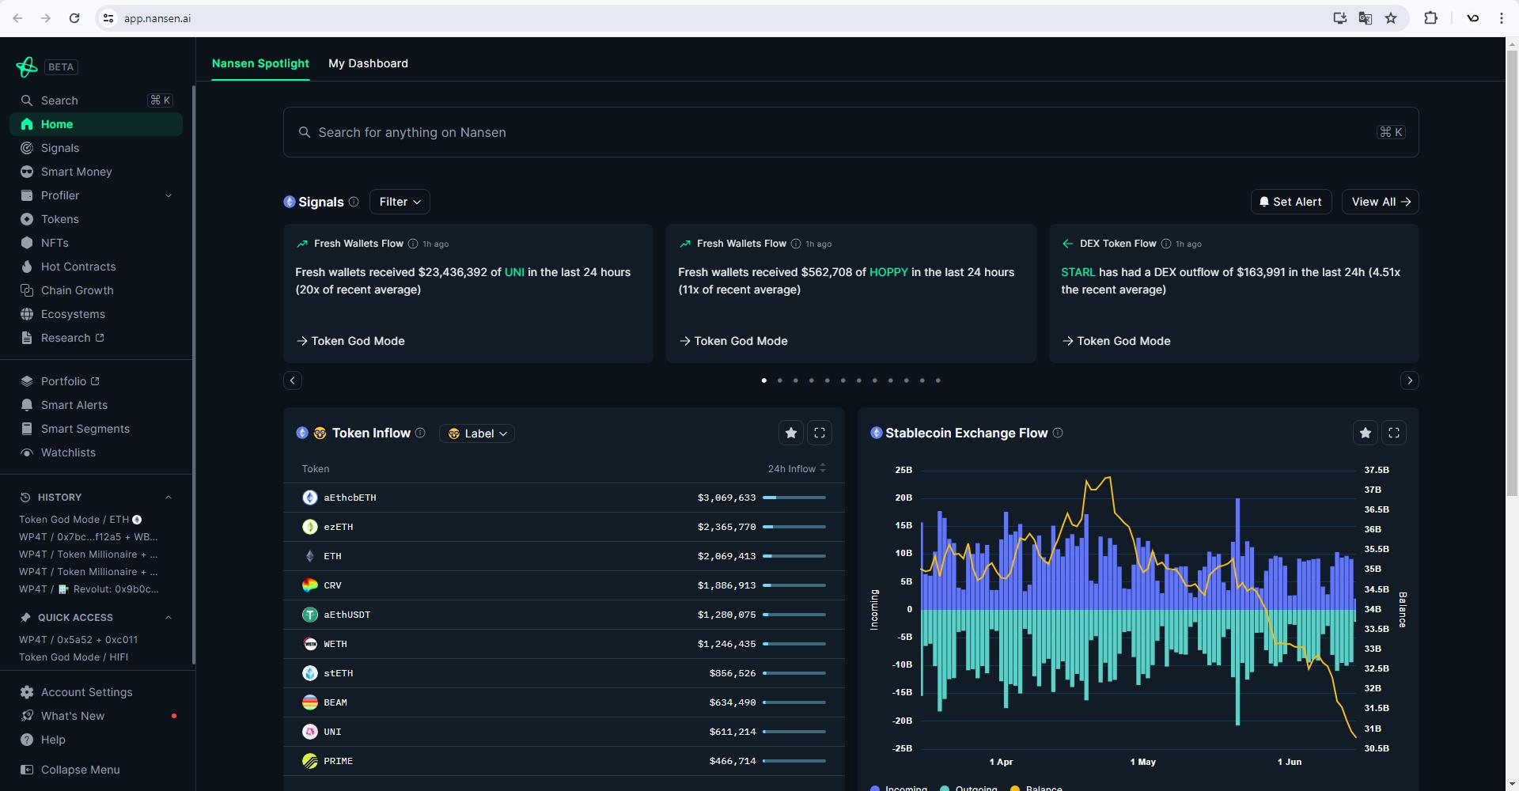Click info icon beside Stablecoin Exchange Flow

pos(1058,433)
